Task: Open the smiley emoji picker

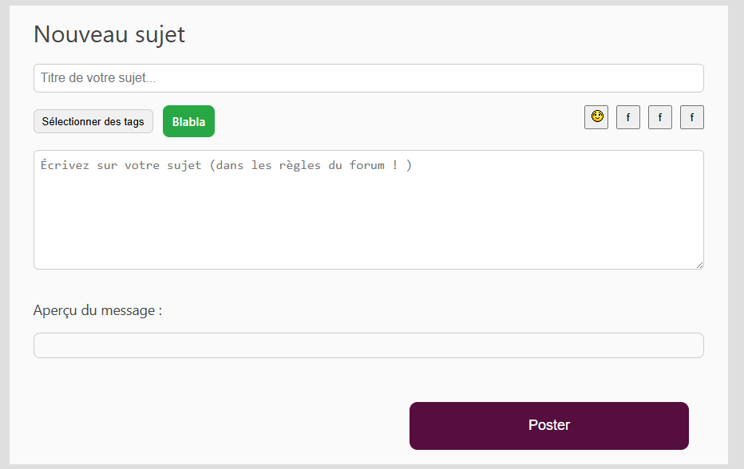Action: click(x=596, y=117)
